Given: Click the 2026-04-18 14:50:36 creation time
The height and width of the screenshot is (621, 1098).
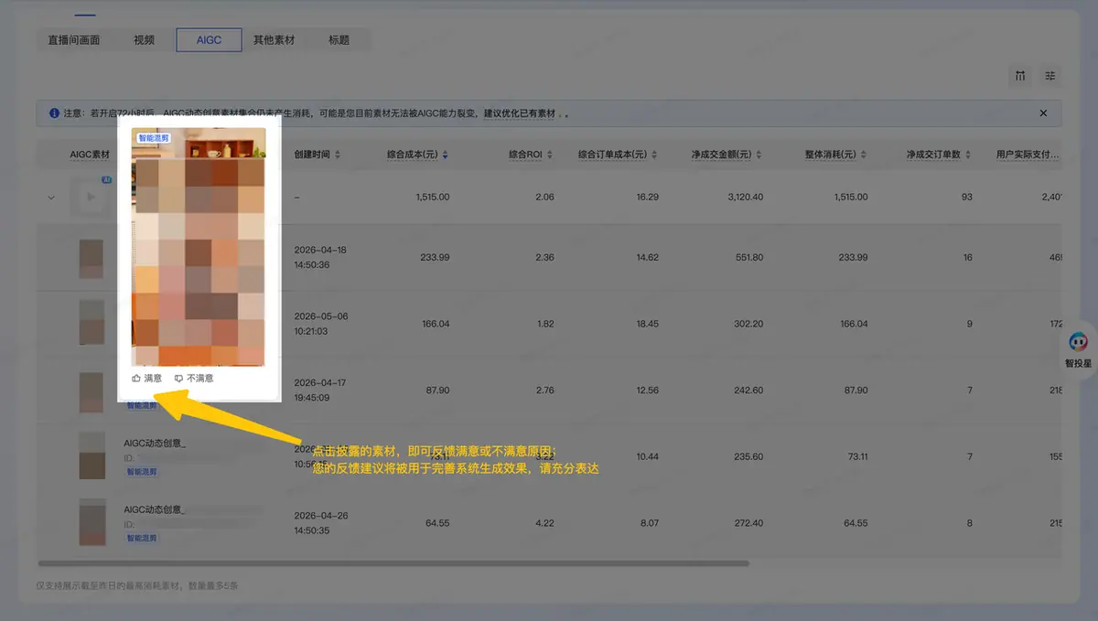Looking at the screenshot, I should click(x=319, y=258).
